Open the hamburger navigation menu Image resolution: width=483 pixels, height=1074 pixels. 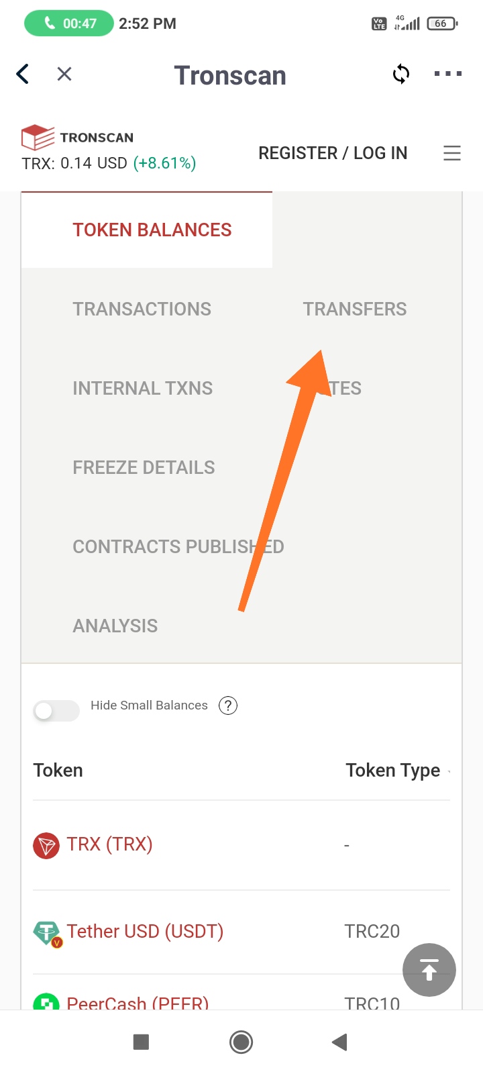[x=452, y=153]
